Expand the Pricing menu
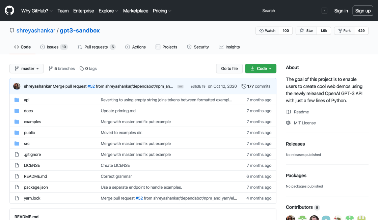Viewport: 378px width, 220px height. 162,11
